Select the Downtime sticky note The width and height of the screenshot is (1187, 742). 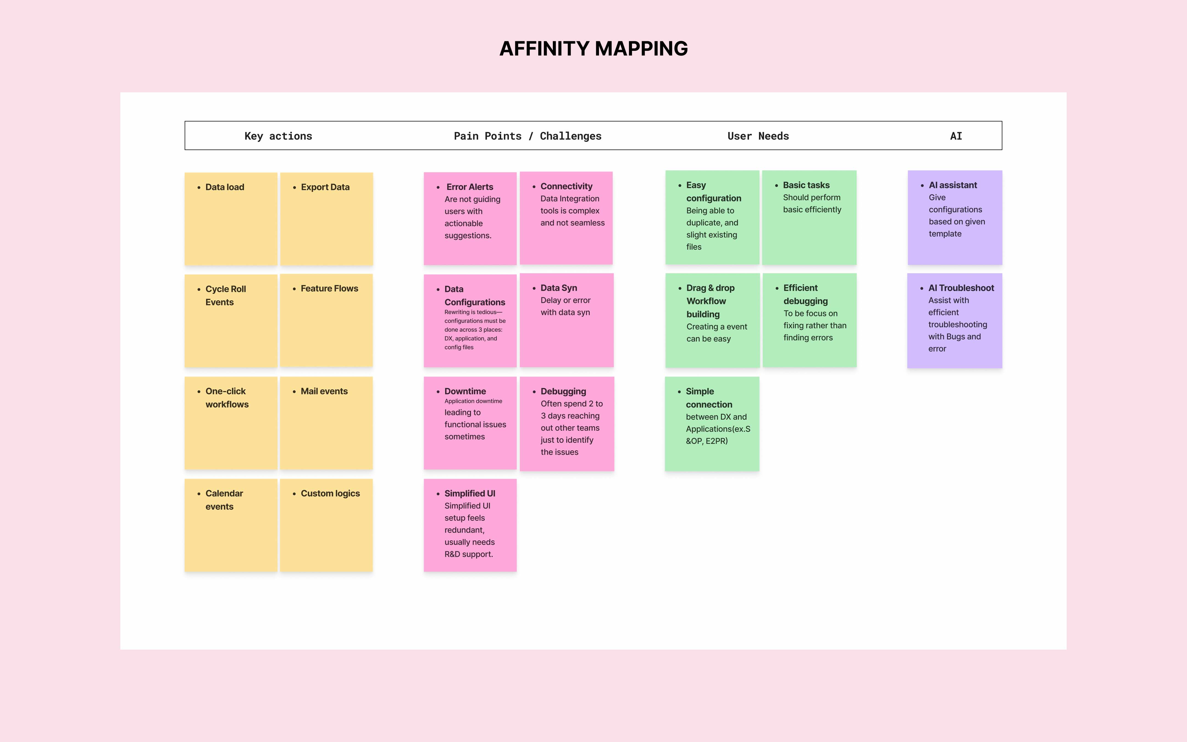tap(470, 423)
